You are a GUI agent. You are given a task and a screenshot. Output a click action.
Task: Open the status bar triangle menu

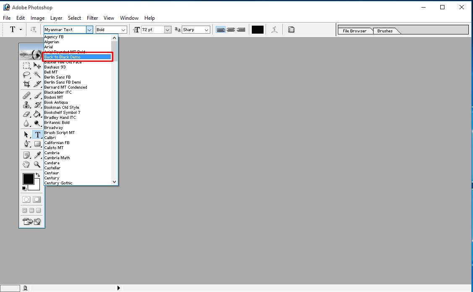pos(118,288)
